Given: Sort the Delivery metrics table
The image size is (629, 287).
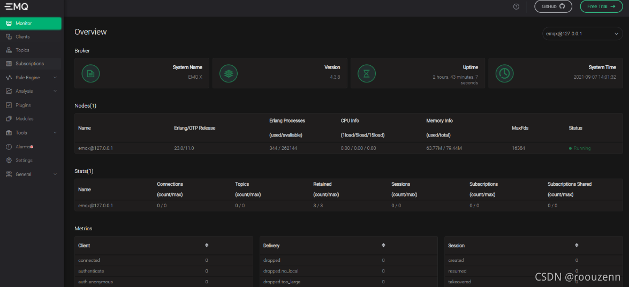Looking at the screenshot, I should [383, 245].
